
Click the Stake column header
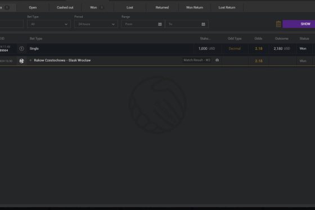tap(205, 39)
